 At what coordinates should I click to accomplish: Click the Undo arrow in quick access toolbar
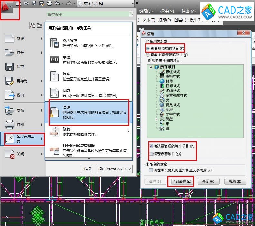pos(57,4)
